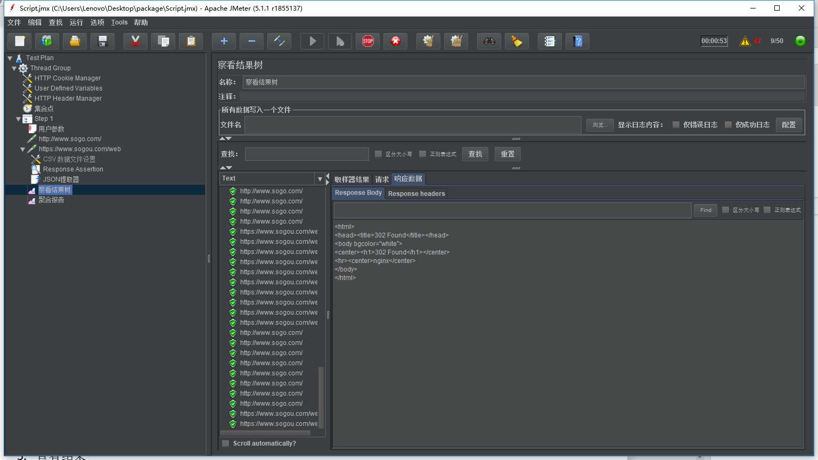Click the Copy toolbar icon
The height and width of the screenshot is (460, 818).
pos(163,41)
